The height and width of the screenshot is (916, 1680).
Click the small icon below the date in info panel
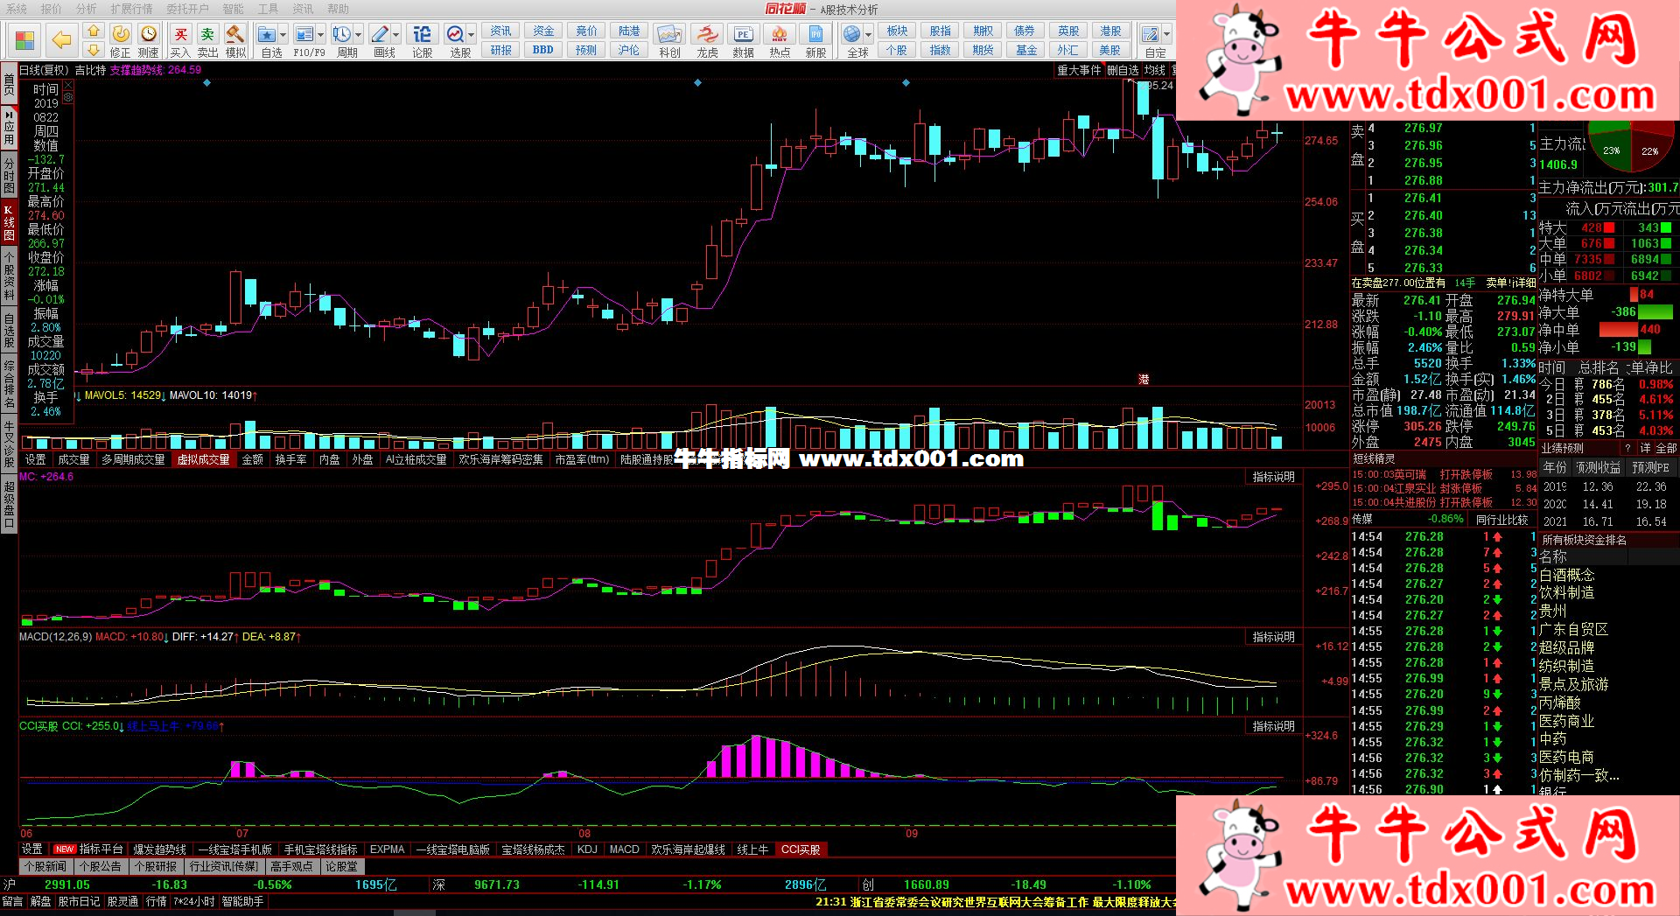(68, 98)
